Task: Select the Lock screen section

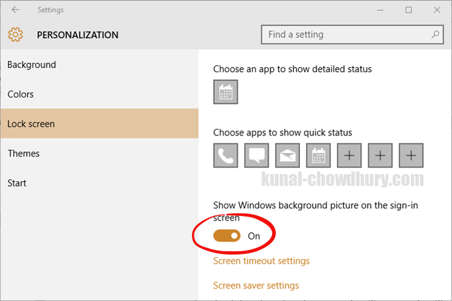Action: coord(100,124)
